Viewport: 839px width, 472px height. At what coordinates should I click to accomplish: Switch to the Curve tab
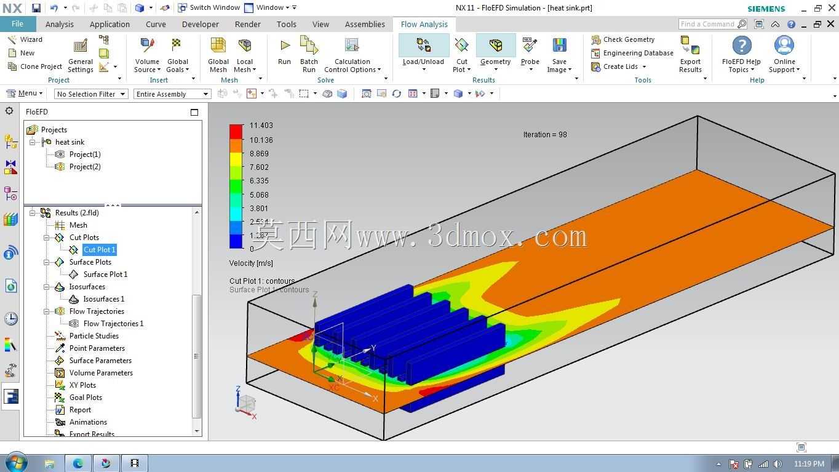click(x=156, y=25)
